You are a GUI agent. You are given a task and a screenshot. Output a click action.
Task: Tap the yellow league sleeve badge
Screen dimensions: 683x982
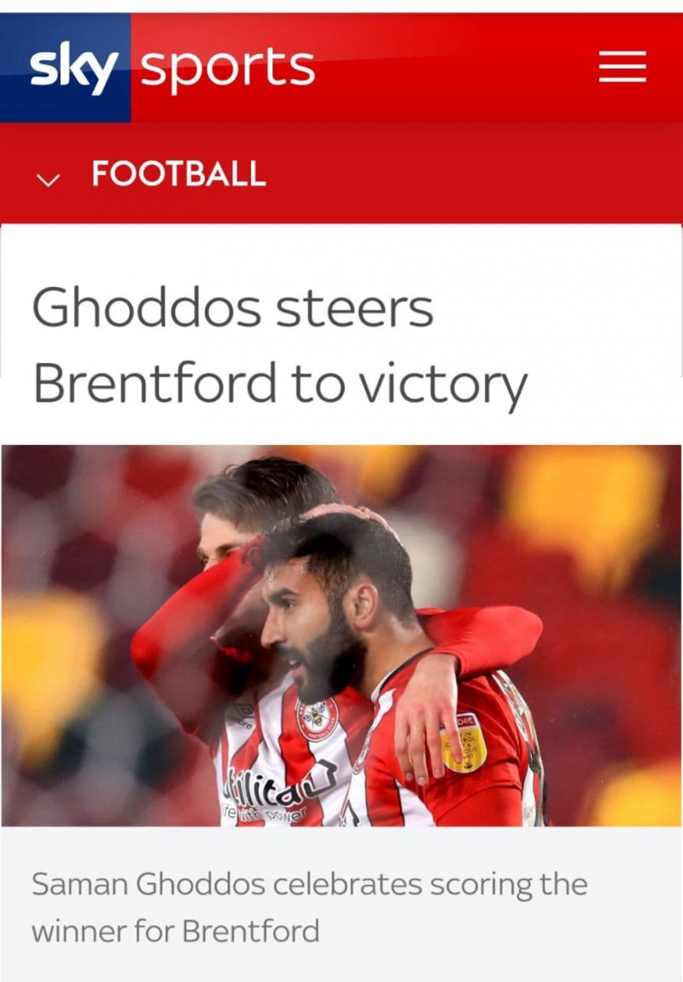(464, 744)
